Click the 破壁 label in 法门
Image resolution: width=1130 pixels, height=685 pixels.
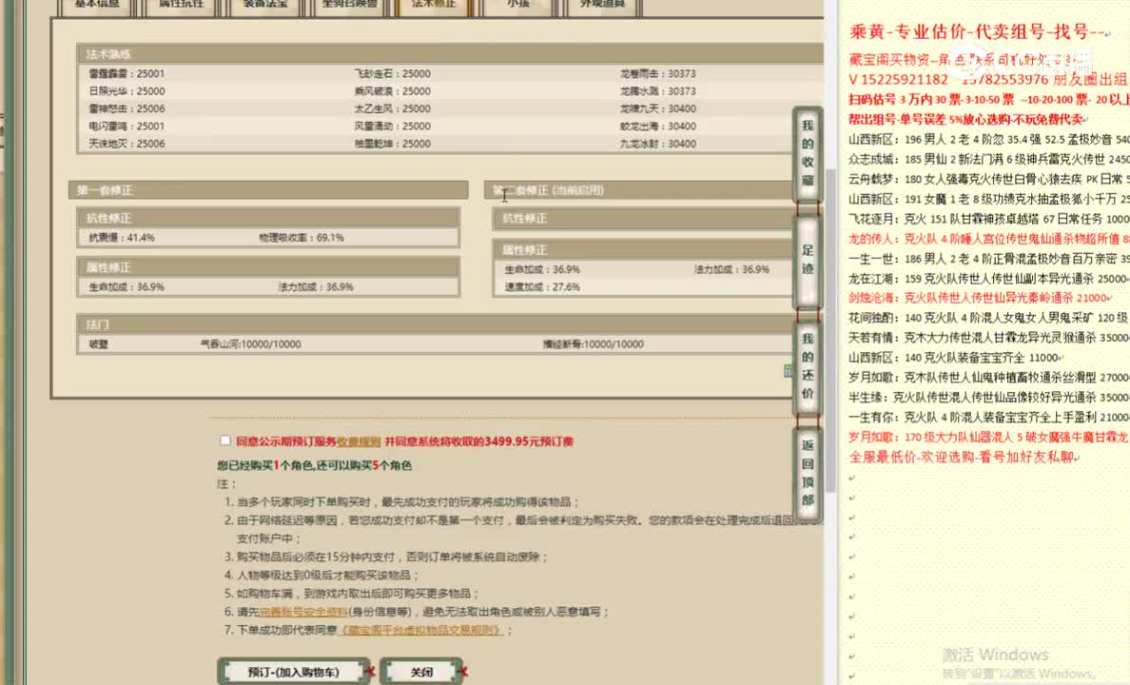coord(99,344)
